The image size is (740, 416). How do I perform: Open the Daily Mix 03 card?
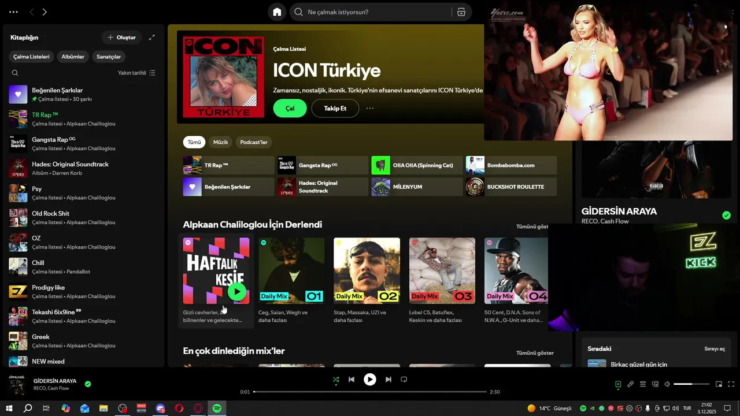pyautogui.click(x=442, y=281)
